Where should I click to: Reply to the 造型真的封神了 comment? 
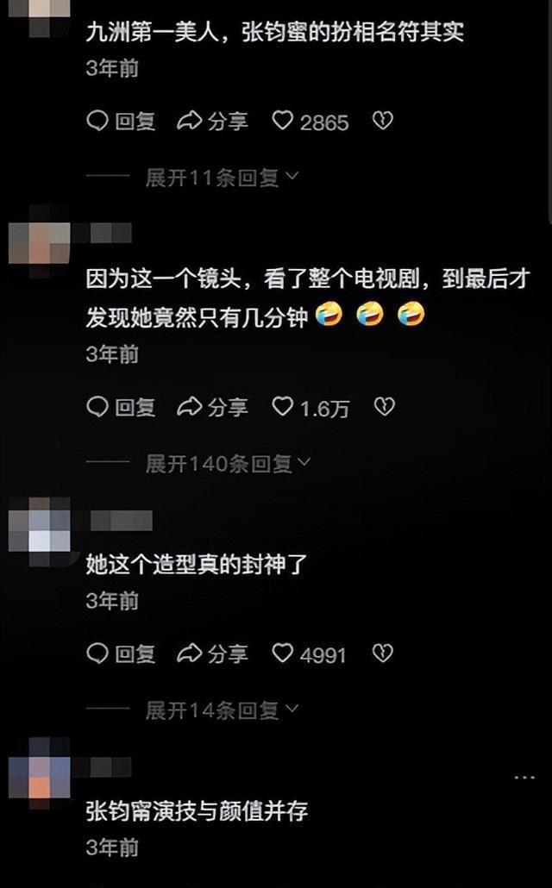121,654
